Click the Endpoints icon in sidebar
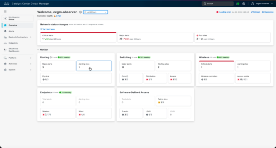This screenshot has width=276, height=148. click(5, 42)
